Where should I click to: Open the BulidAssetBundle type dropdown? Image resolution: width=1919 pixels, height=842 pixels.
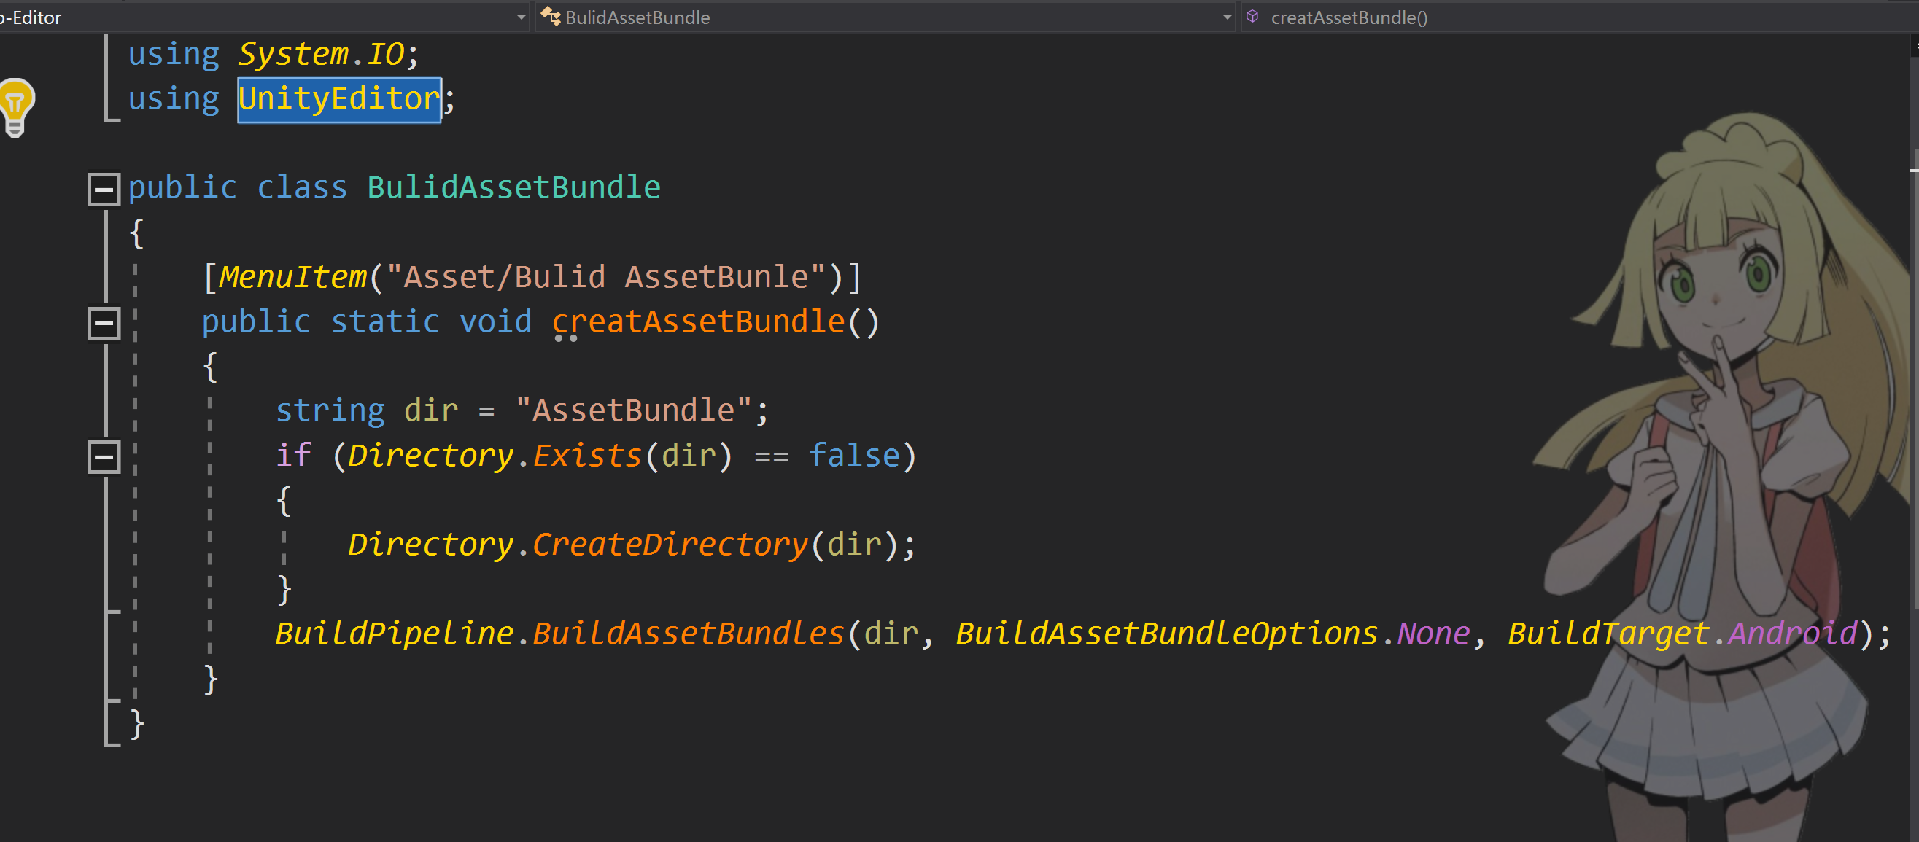pyautogui.click(x=1227, y=17)
